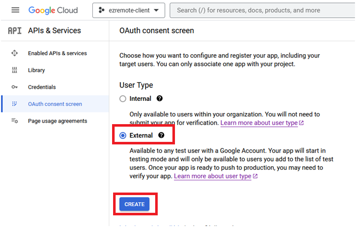Show help for Internal user type
Viewport: 356px width, 227px height.
(x=160, y=98)
